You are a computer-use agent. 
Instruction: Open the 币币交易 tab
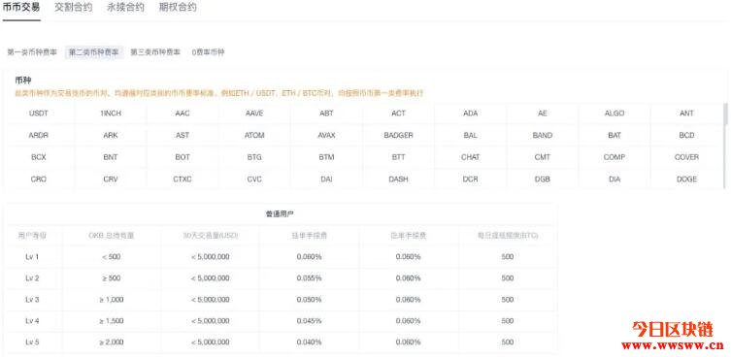[21, 8]
